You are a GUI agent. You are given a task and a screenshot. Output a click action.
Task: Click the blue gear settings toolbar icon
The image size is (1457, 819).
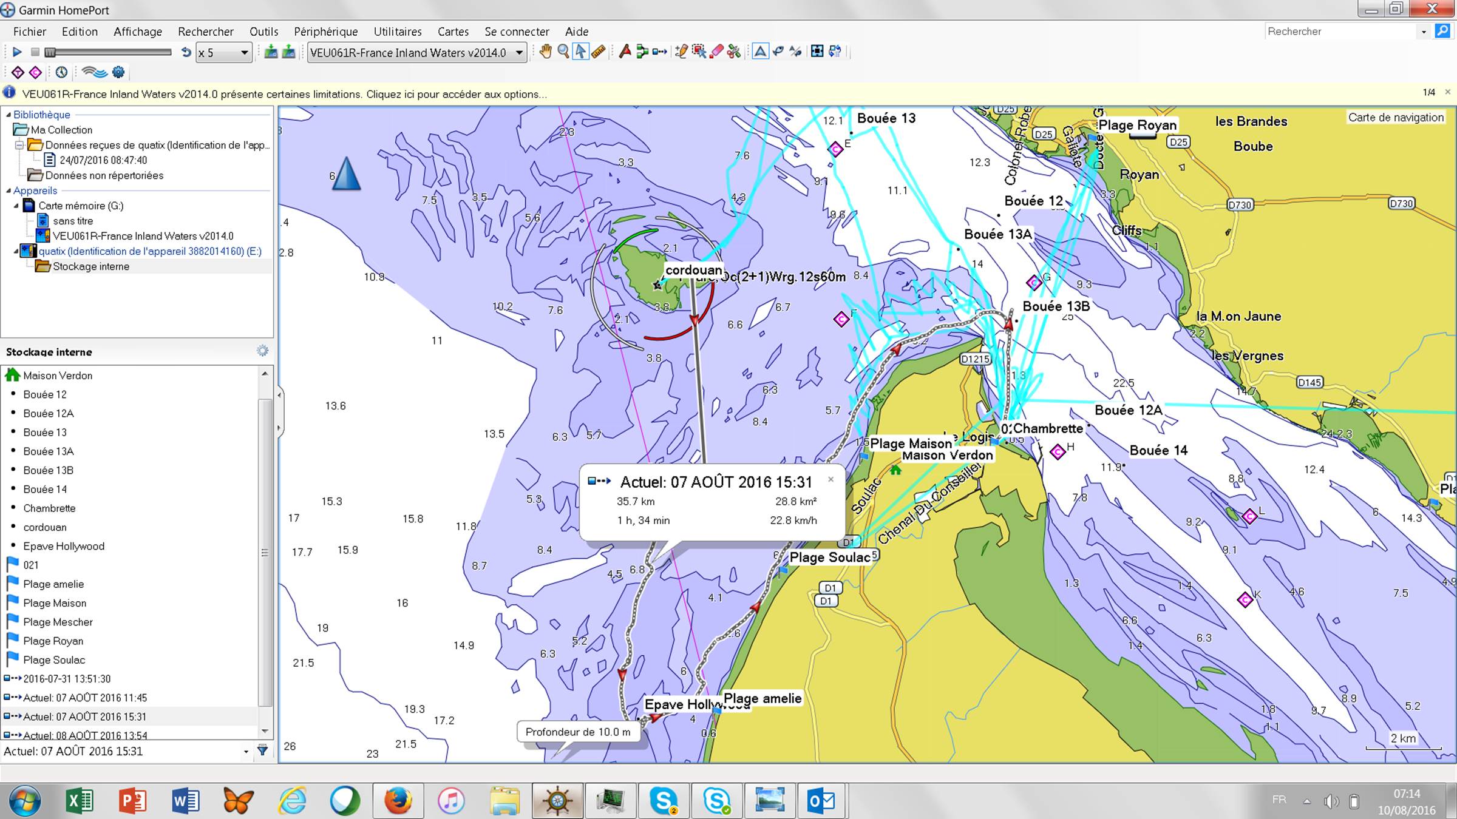pos(118,73)
